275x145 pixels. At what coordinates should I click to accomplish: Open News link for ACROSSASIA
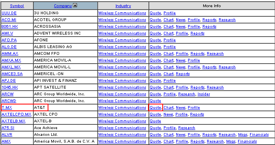click(x=181, y=27)
